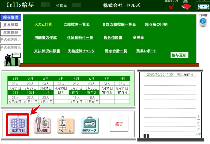Open the 台帳 red book icon
The width and height of the screenshot is (210, 144).
186,6
